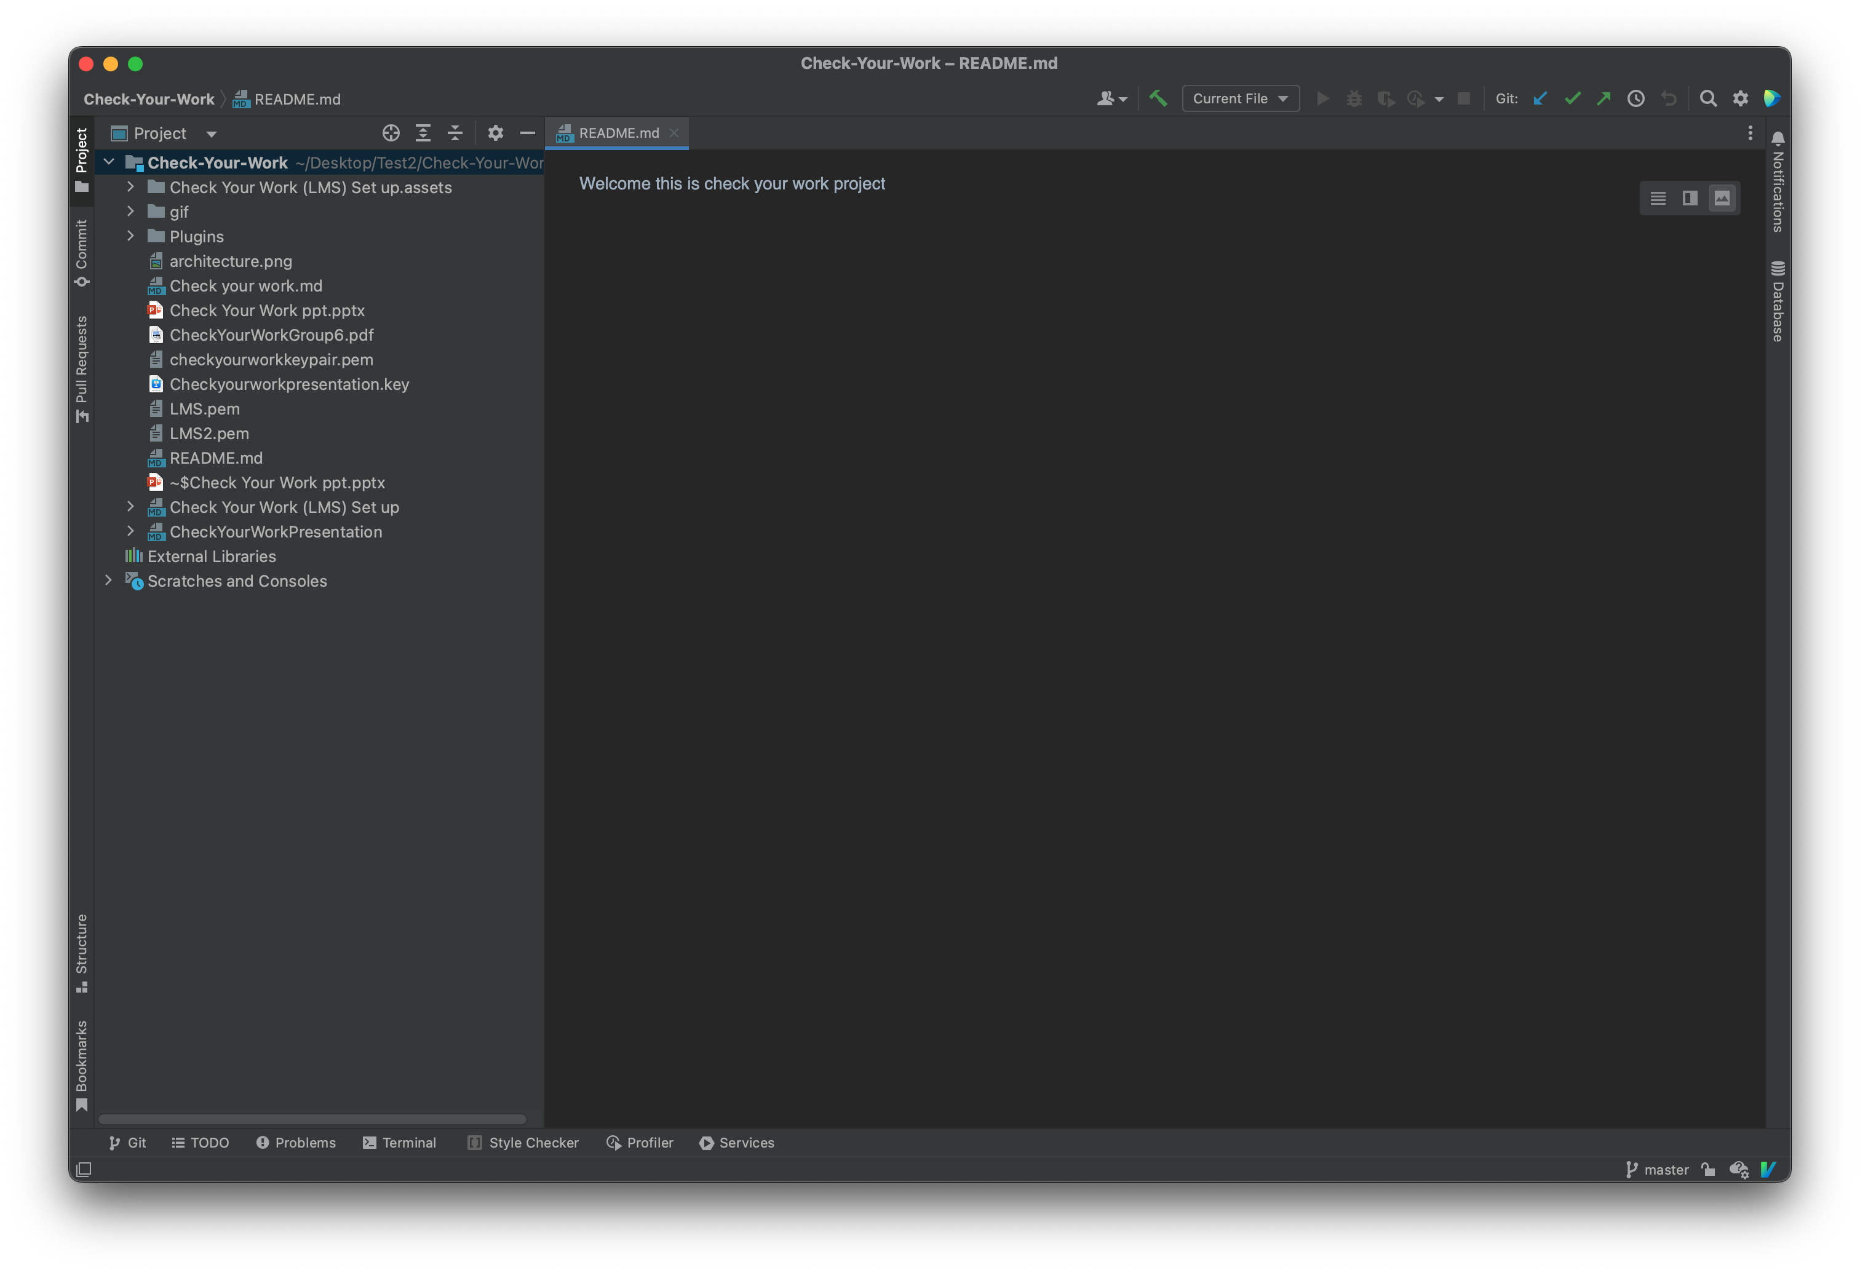Click the master branch widget in status bar
Screen dimensions: 1860x1273
1656,1169
